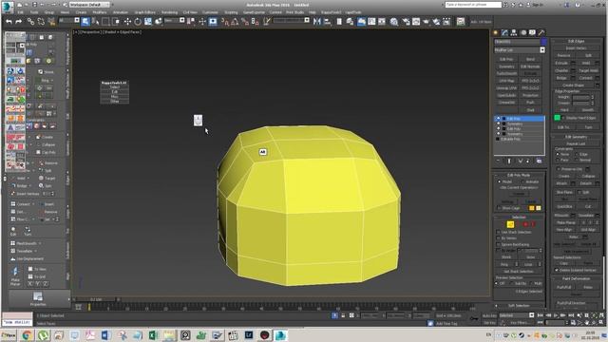Screen dimensions: 608x342
Task: Click Maximize Viewport toggle icon
Action: click(601, 323)
